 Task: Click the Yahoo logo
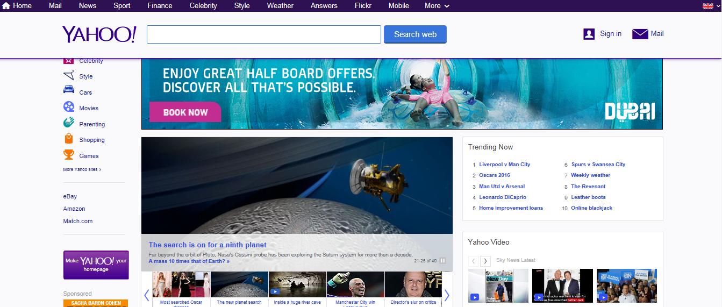click(x=99, y=34)
